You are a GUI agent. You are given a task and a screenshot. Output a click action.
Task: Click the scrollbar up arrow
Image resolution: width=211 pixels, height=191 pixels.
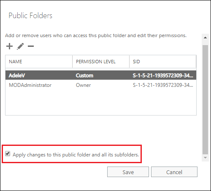click(205, 38)
